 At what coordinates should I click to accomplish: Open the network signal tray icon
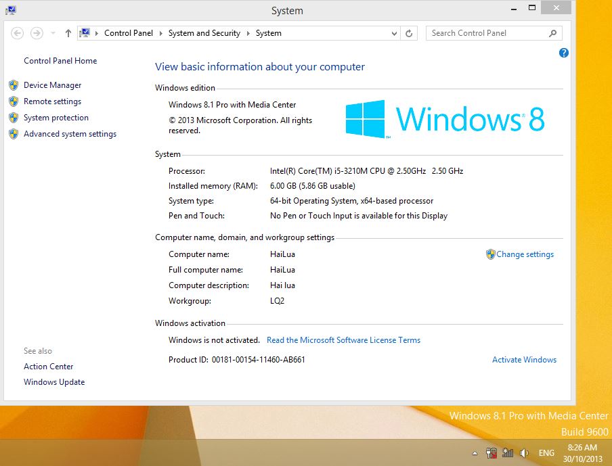[x=508, y=452]
